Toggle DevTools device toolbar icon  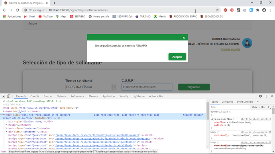pos(9,96)
